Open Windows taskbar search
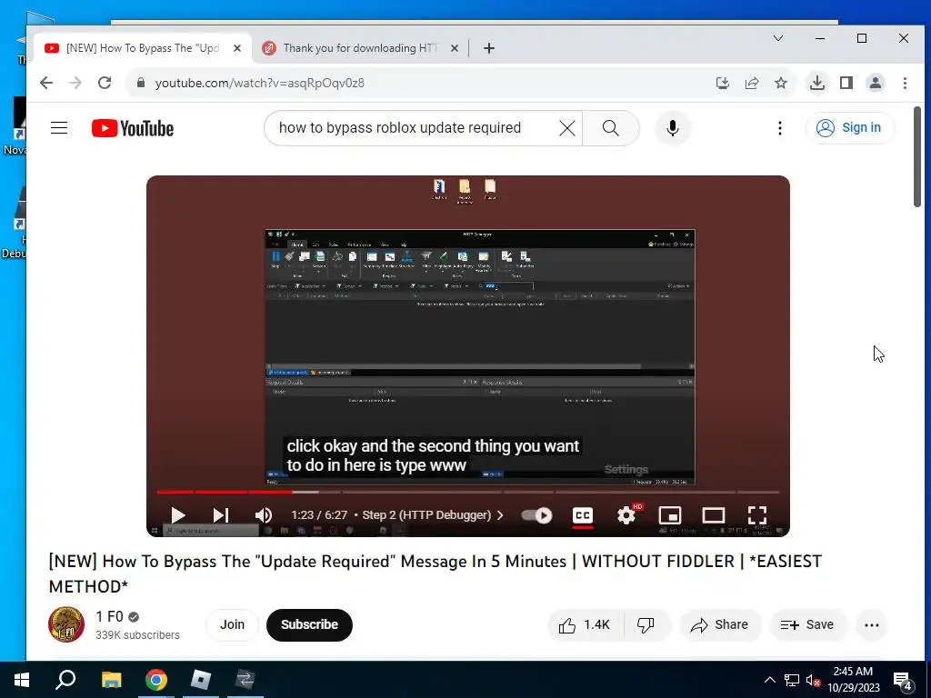Screen dimensions: 931x698 coord(65,680)
